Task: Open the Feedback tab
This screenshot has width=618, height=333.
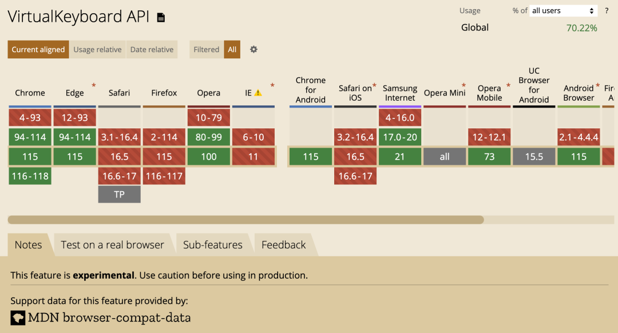Action: click(284, 245)
